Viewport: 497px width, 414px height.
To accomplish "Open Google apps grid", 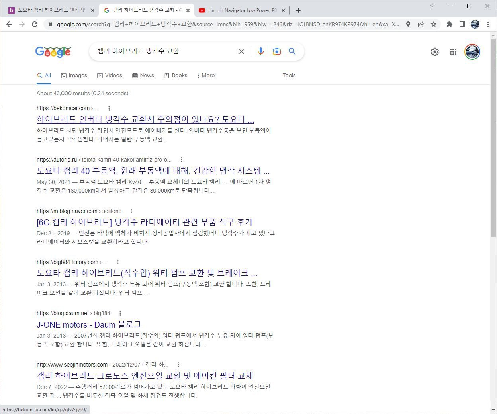I will 453,52.
